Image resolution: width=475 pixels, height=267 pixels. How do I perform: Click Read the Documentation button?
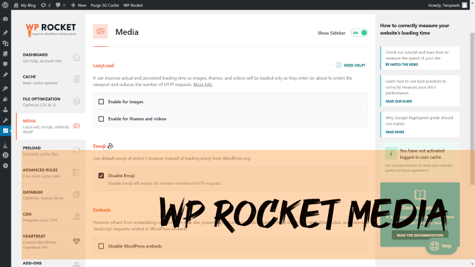420,235
